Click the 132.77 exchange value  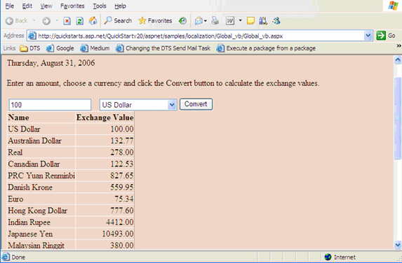(x=122, y=141)
